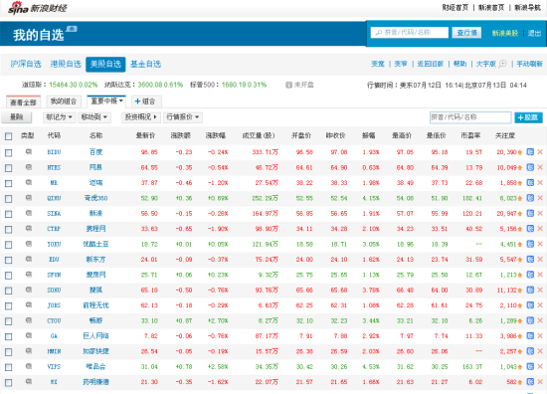Click the type icon in the YOKU row

(x=29, y=244)
